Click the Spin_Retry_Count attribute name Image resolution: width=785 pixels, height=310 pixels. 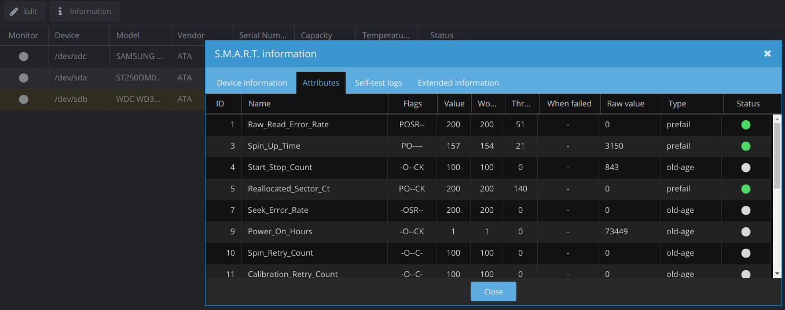pos(281,253)
